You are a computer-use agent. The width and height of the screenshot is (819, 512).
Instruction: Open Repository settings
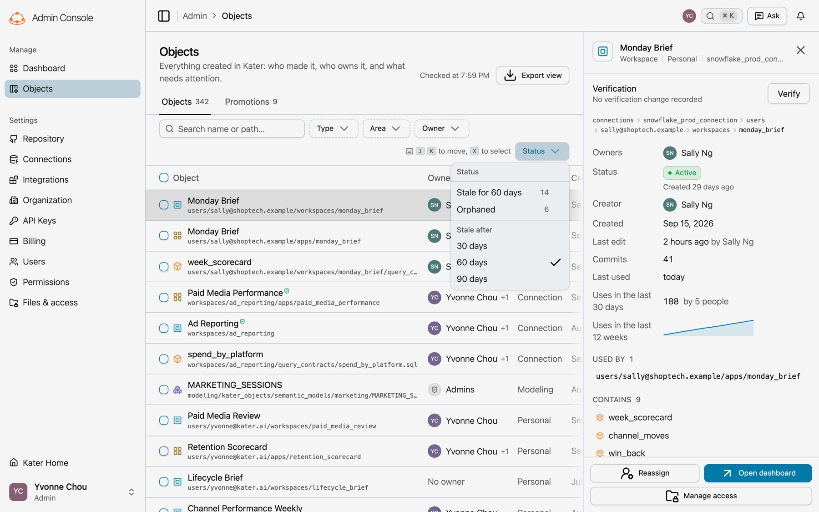point(72,139)
